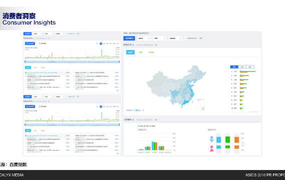Click the blue trend button above top-left chart

(x=30, y=43)
